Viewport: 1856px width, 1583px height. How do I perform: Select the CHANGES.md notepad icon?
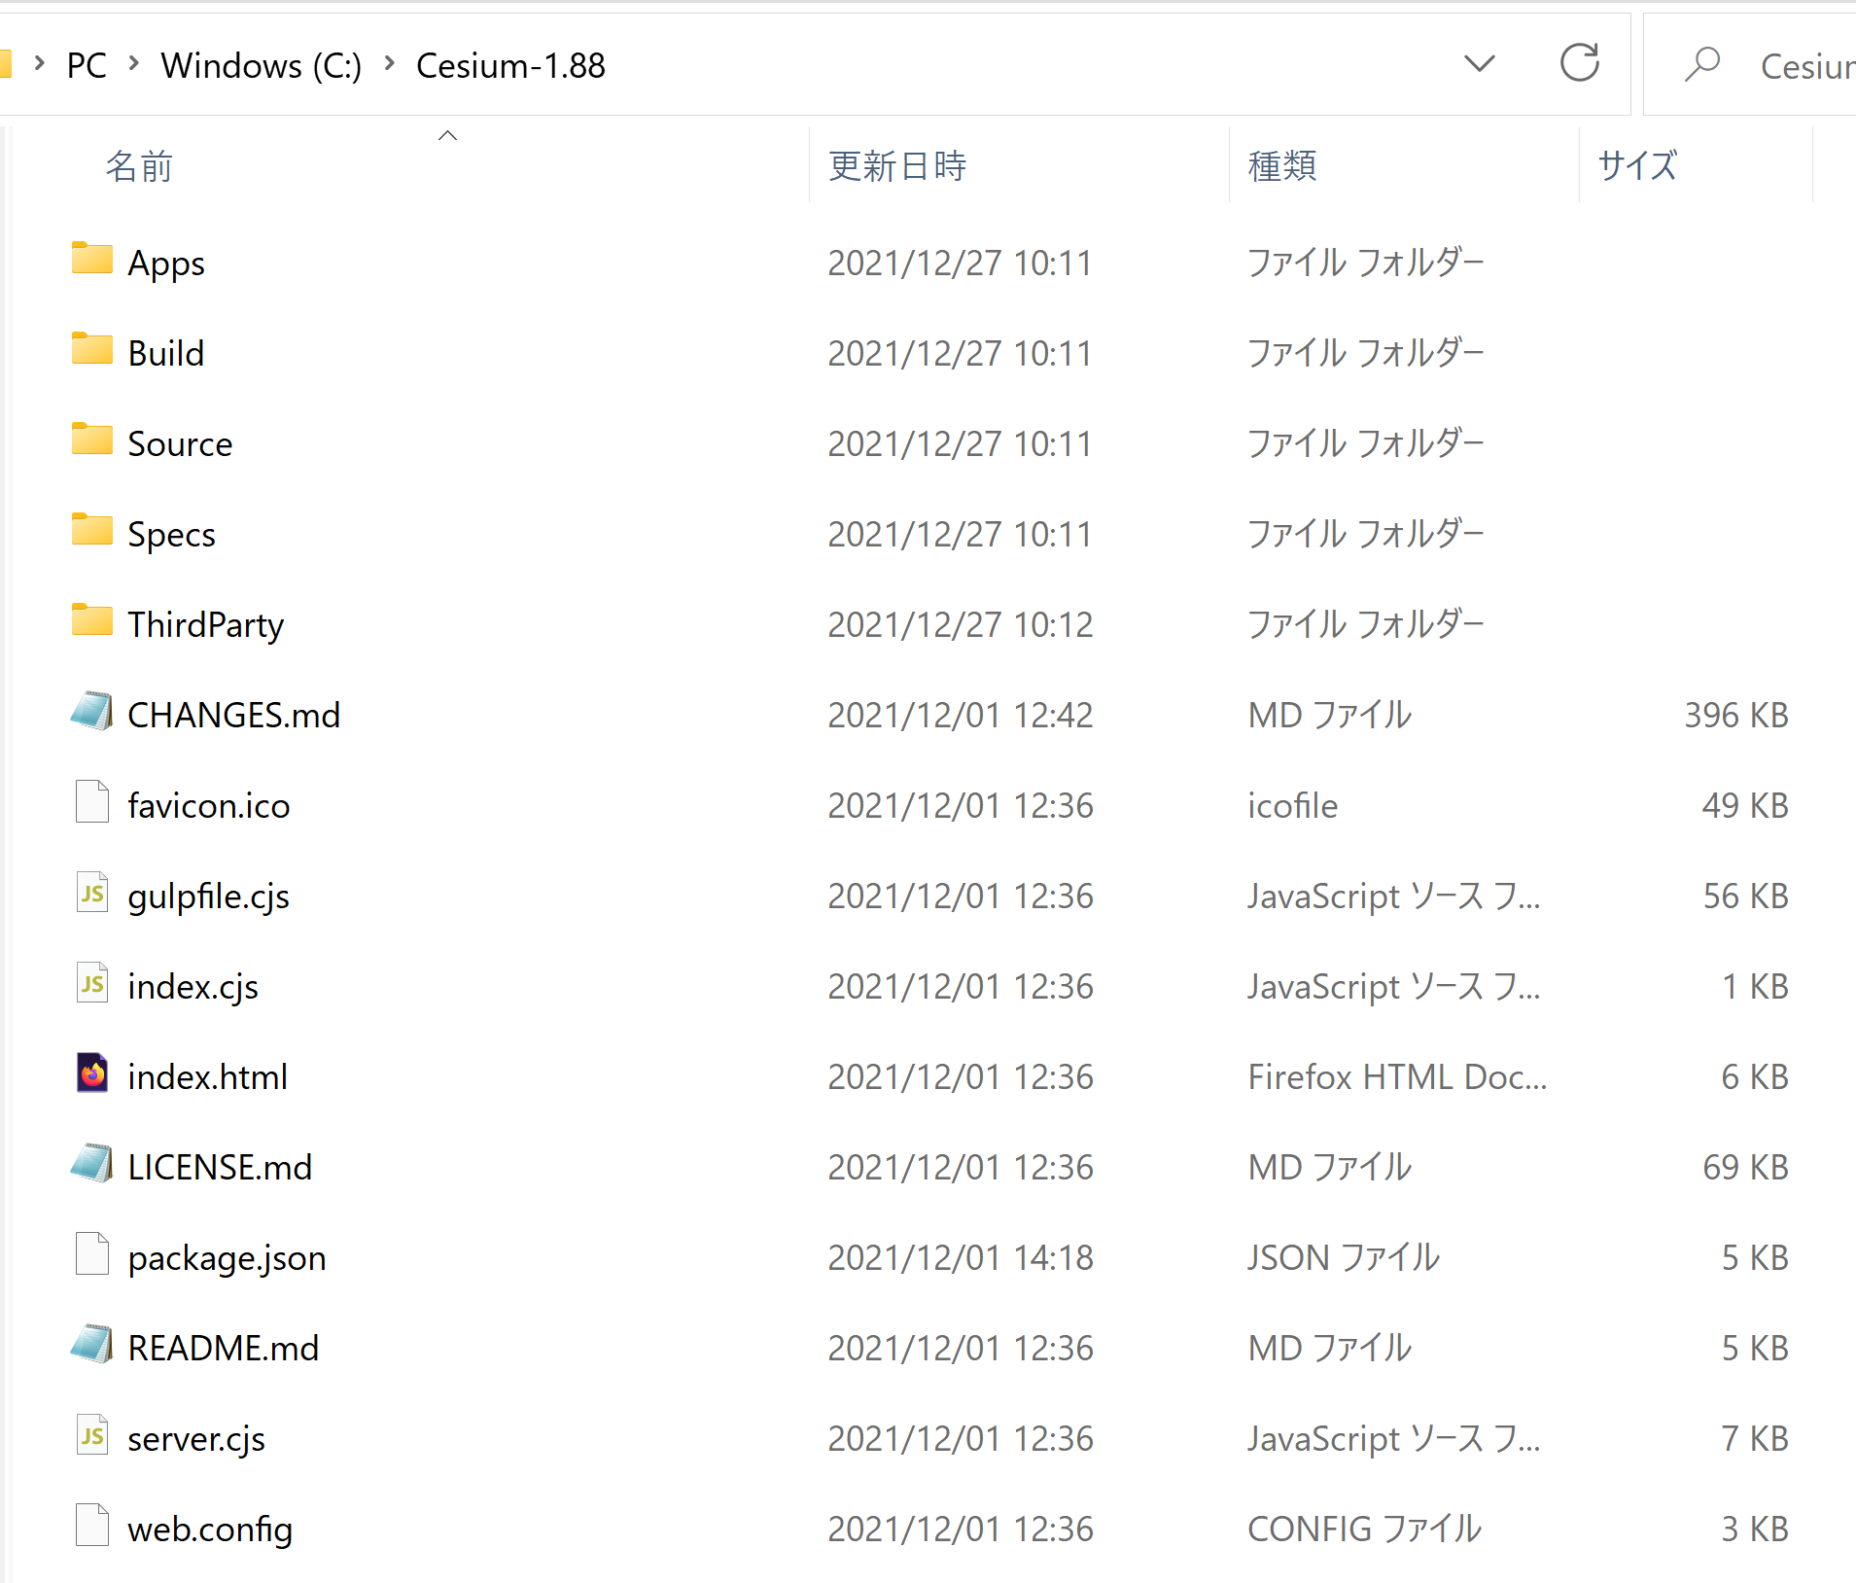click(91, 712)
